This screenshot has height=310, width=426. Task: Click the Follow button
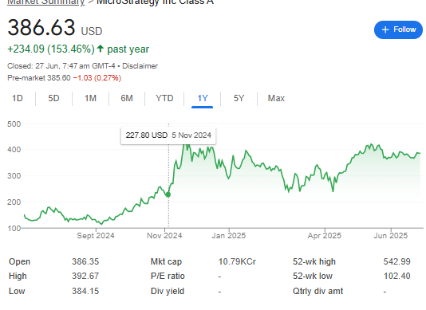(398, 29)
